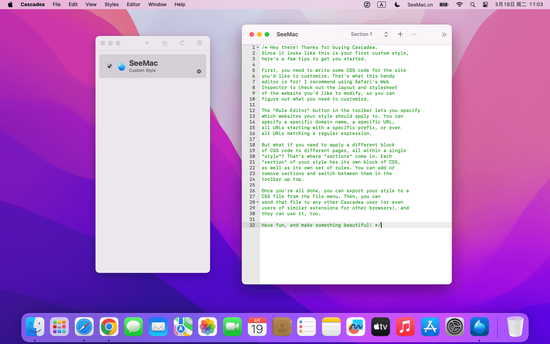The image size is (550, 344).
Task: Open Launchpad from the Dock
Action: 59,327
